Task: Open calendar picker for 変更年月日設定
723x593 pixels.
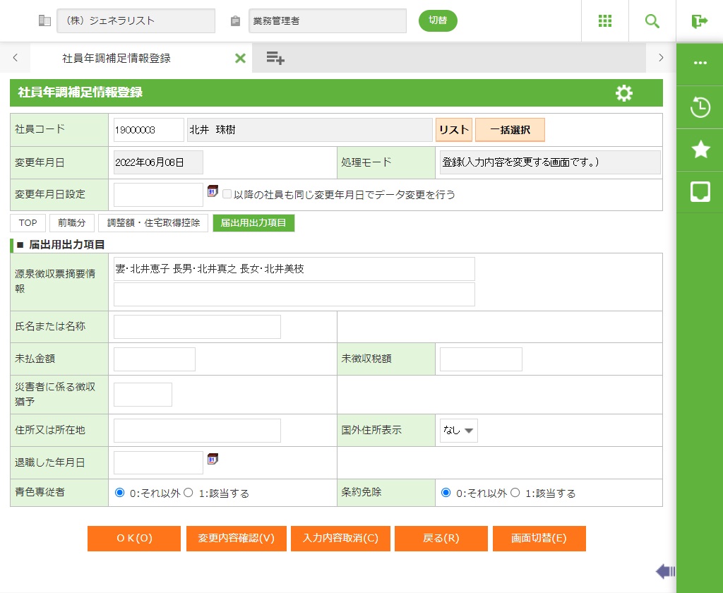Action: pyautogui.click(x=213, y=191)
